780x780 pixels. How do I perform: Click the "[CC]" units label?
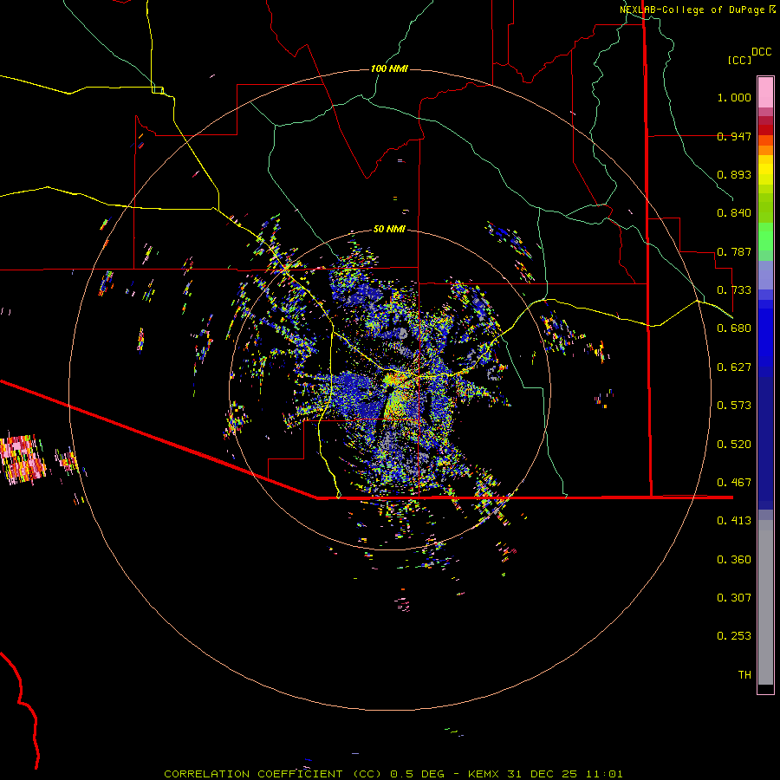[x=740, y=60]
